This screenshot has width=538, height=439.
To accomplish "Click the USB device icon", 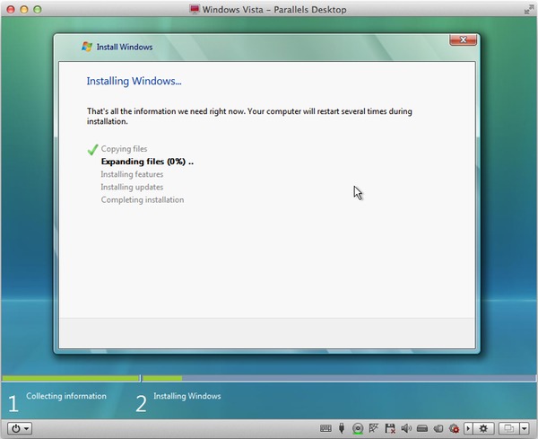I will [x=342, y=428].
